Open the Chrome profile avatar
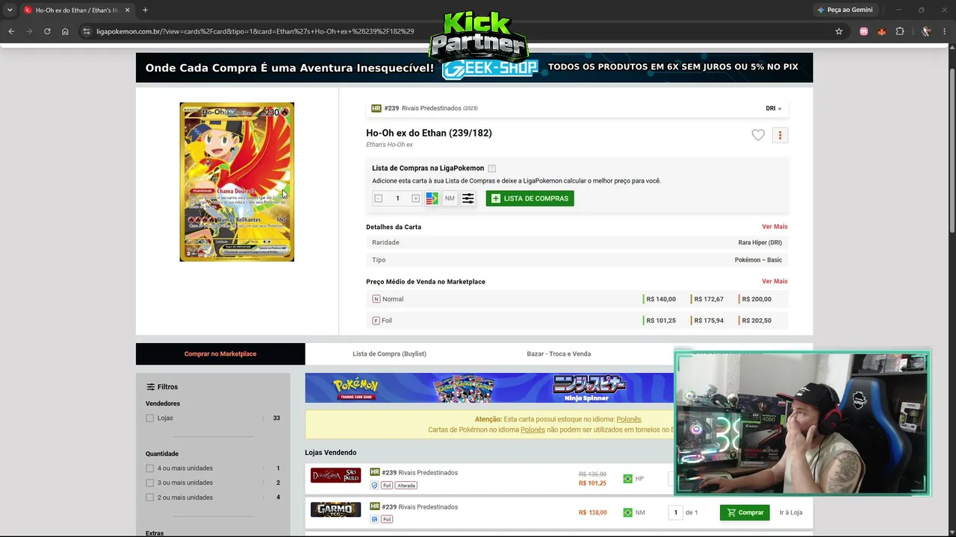Screen dimensions: 956x537 [x=926, y=31]
